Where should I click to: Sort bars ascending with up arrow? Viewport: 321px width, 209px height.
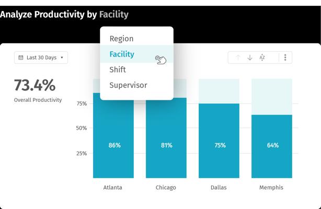238,57
